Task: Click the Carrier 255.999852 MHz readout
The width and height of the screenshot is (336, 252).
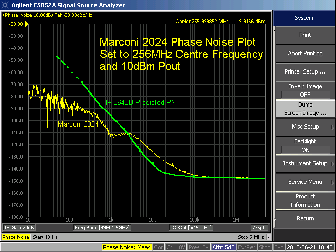Action: point(202,22)
